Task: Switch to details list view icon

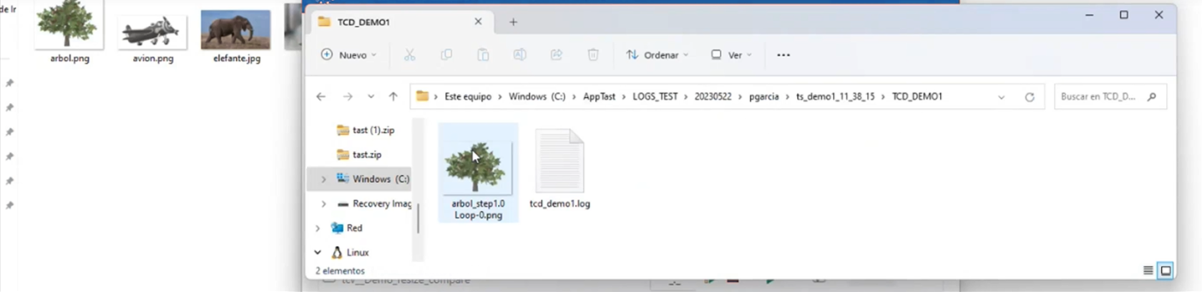Action: [1148, 271]
